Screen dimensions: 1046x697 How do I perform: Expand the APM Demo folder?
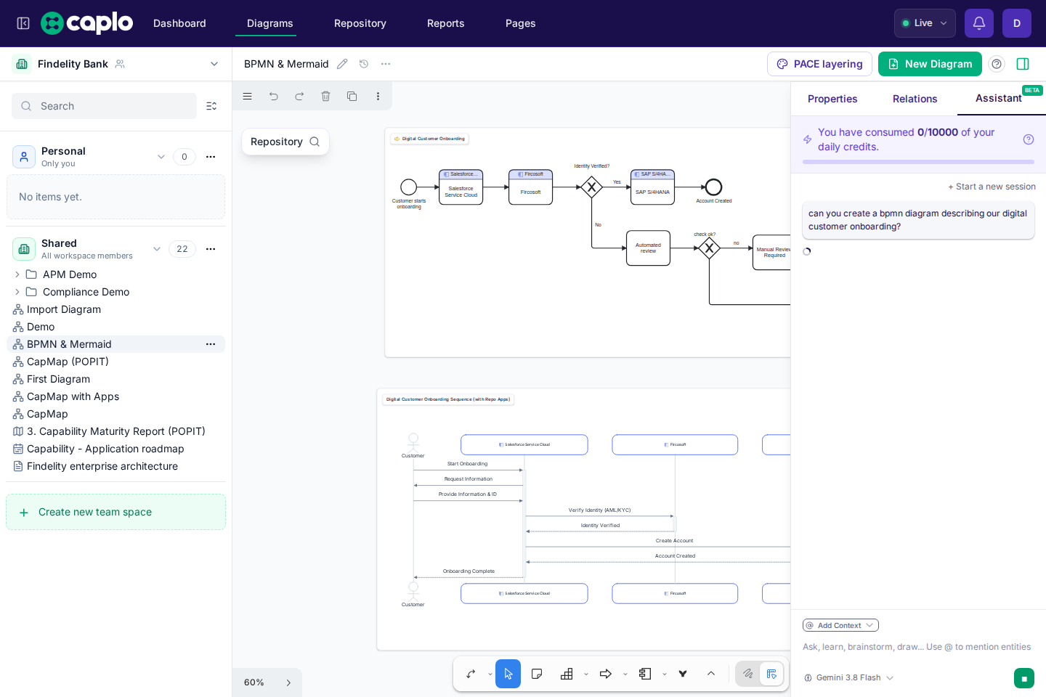17,274
